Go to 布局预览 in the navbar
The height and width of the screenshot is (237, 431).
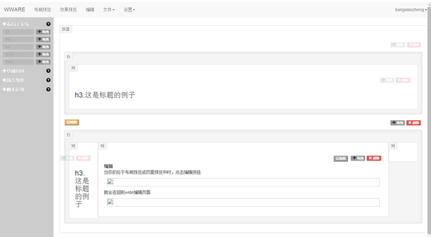[x=42, y=9]
